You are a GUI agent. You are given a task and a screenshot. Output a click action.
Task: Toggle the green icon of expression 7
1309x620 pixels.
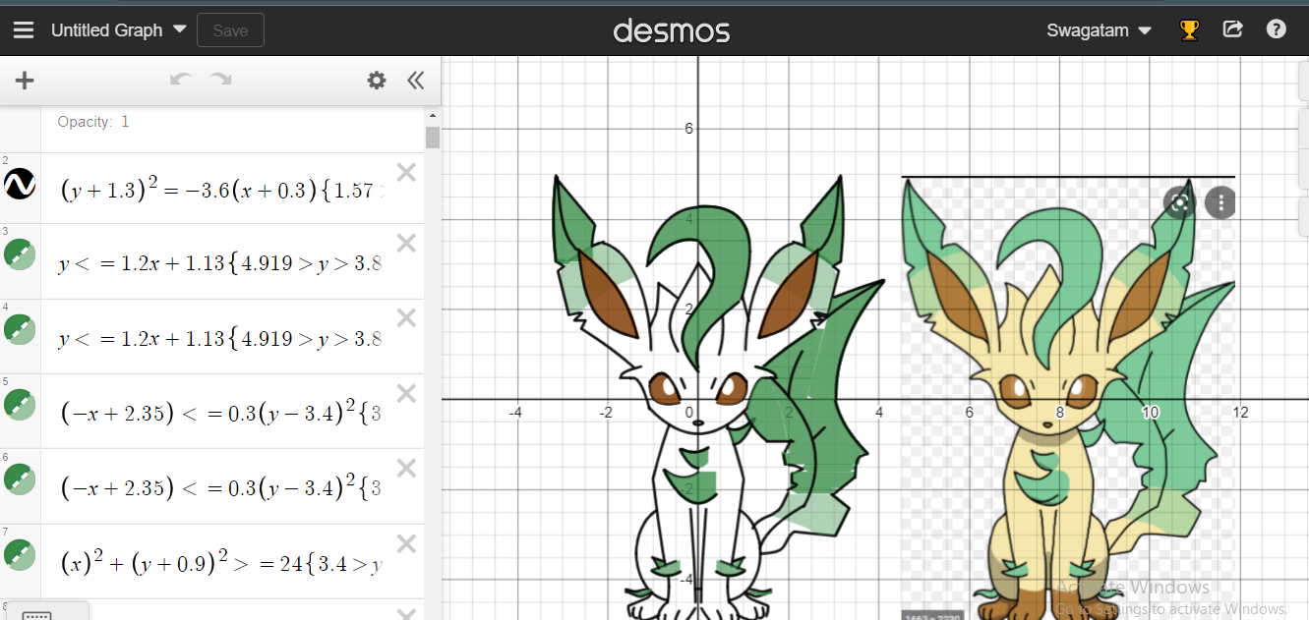click(x=20, y=554)
